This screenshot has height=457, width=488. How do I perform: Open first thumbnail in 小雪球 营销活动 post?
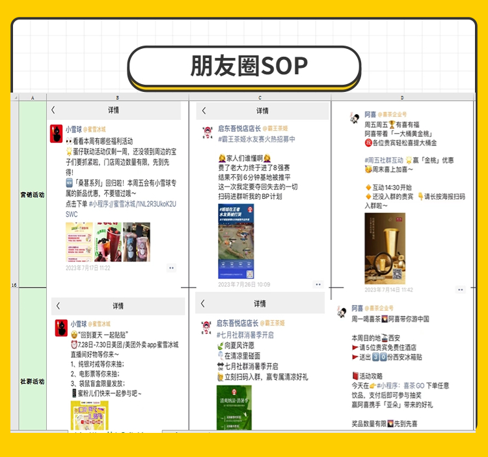(79, 242)
